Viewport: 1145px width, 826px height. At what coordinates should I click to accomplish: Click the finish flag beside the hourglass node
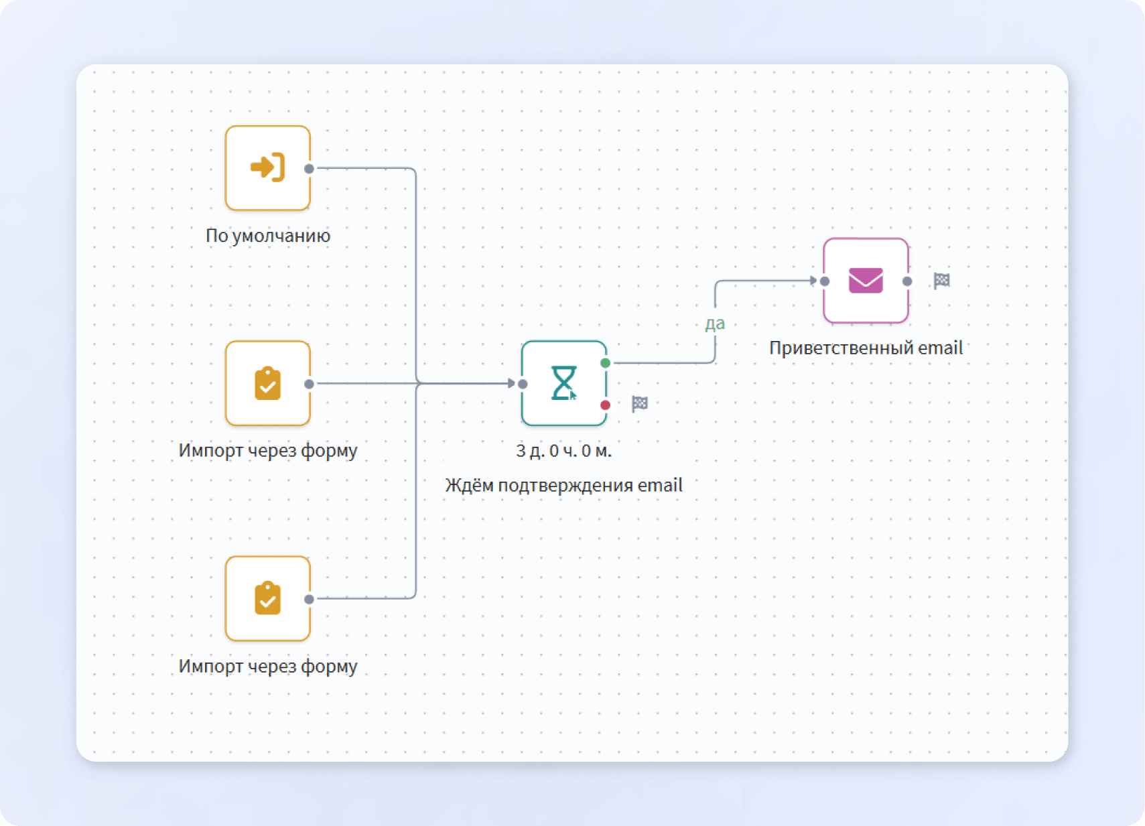tap(639, 403)
